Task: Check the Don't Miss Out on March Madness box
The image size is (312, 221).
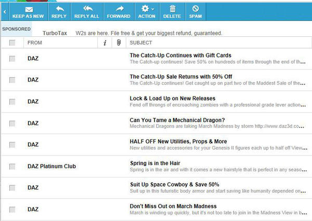Action: (12, 210)
